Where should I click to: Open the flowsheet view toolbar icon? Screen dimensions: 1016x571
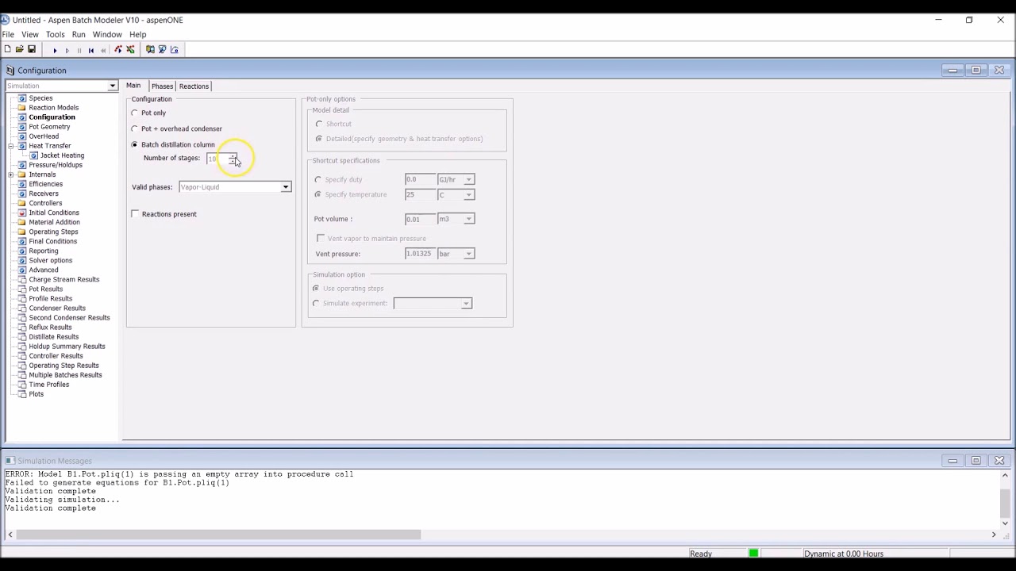(x=150, y=50)
